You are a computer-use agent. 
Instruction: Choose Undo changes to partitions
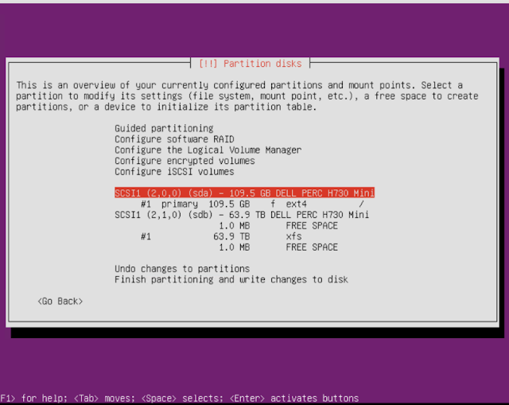point(182,269)
